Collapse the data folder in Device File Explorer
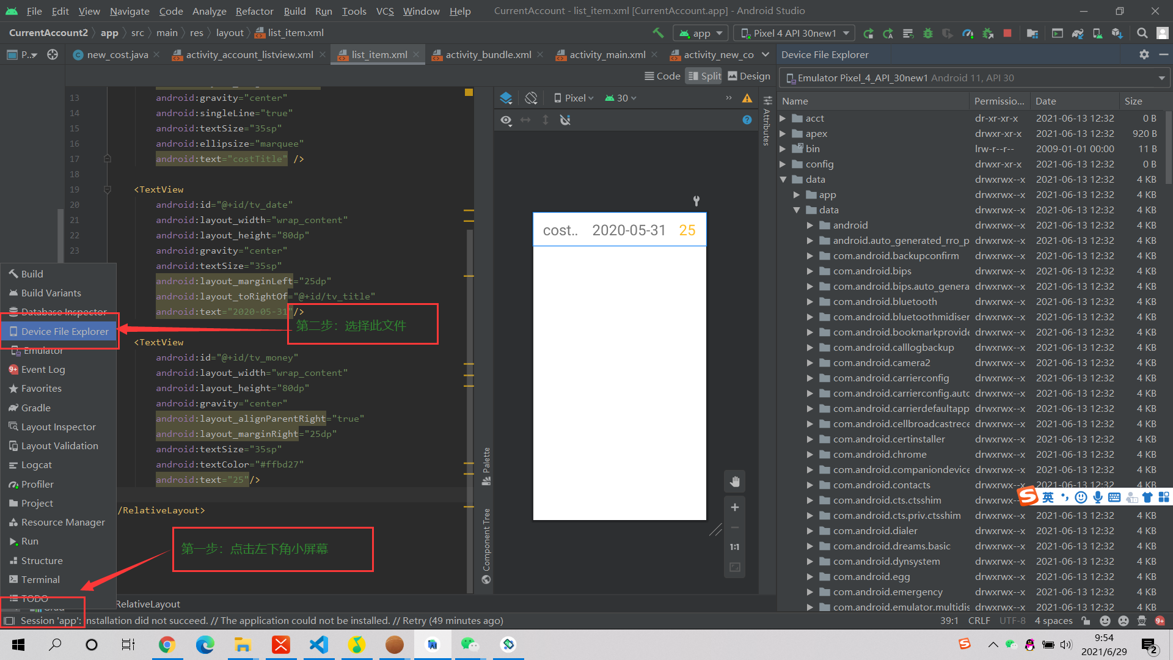1173x660 pixels. [784, 179]
